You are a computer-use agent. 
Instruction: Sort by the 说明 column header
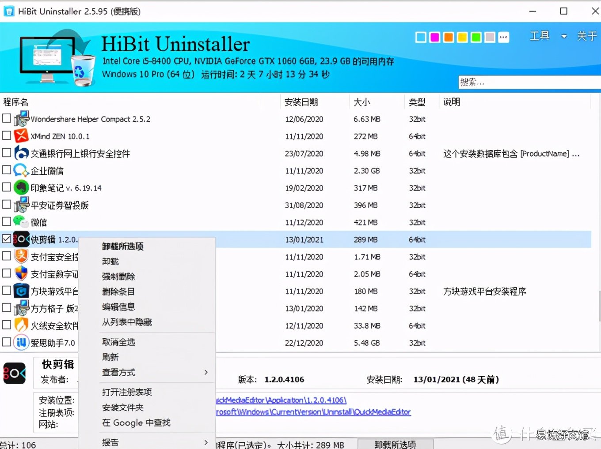point(452,102)
